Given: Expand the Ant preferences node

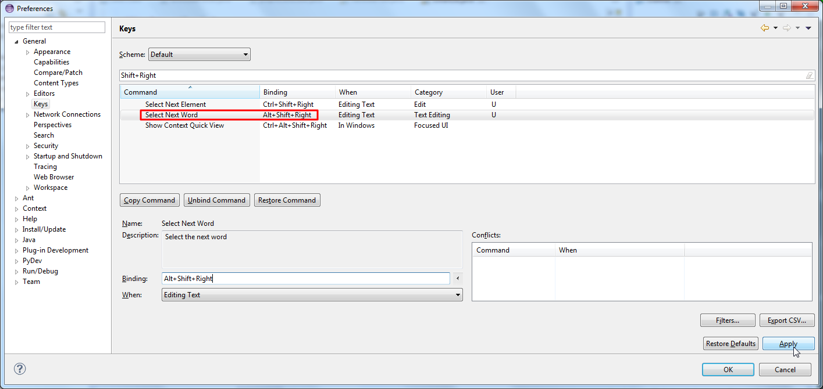Looking at the screenshot, I should [16, 198].
